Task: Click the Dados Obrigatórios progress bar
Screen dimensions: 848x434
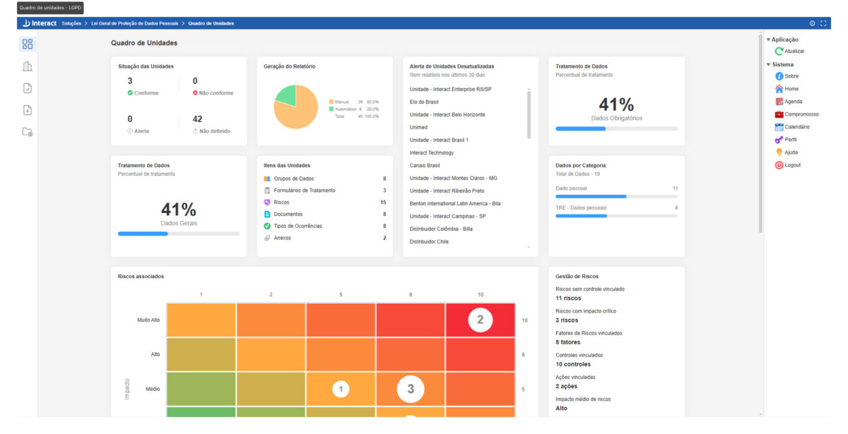Action: click(616, 128)
